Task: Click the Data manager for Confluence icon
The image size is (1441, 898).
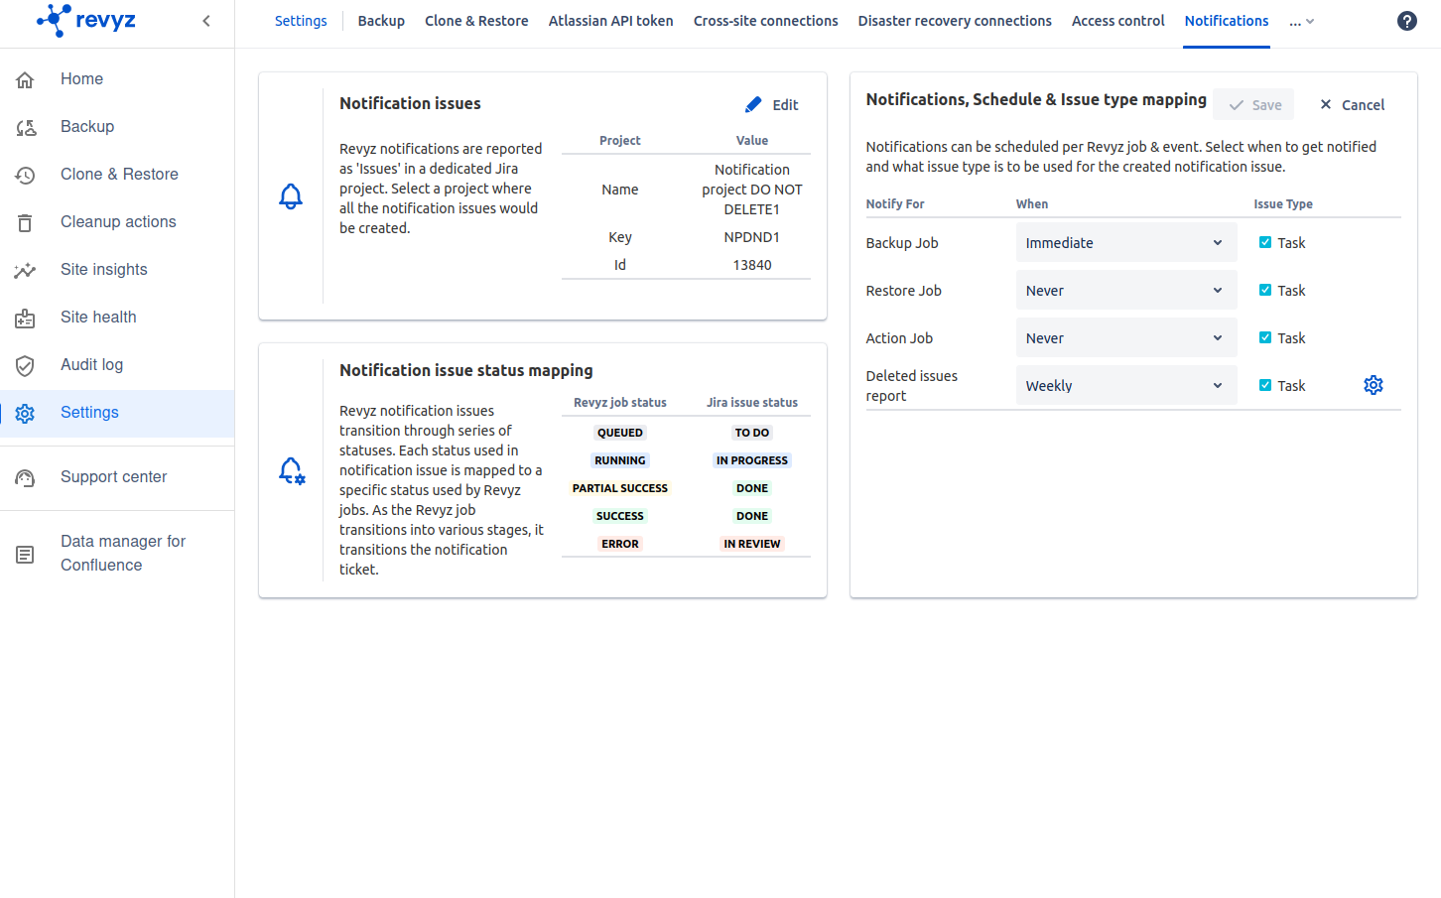Action: (26, 554)
